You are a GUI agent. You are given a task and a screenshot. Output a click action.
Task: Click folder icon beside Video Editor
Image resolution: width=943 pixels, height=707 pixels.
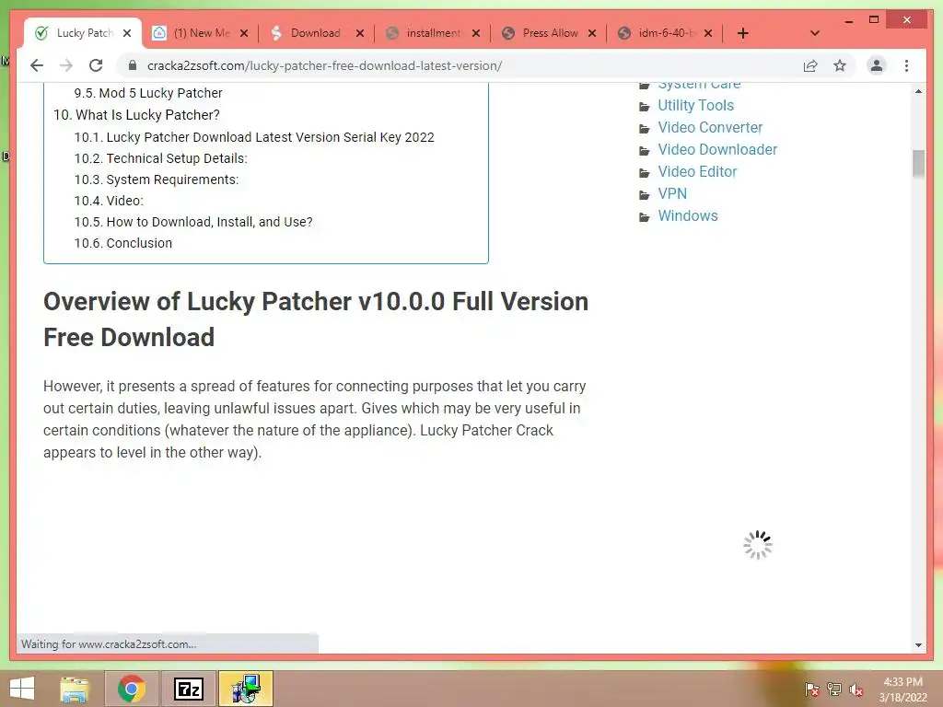pyautogui.click(x=644, y=173)
